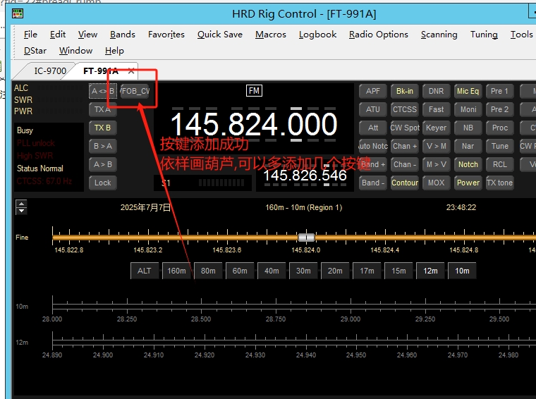Toggle the ATU tuner button
The height and width of the screenshot is (399, 536).
click(x=373, y=110)
